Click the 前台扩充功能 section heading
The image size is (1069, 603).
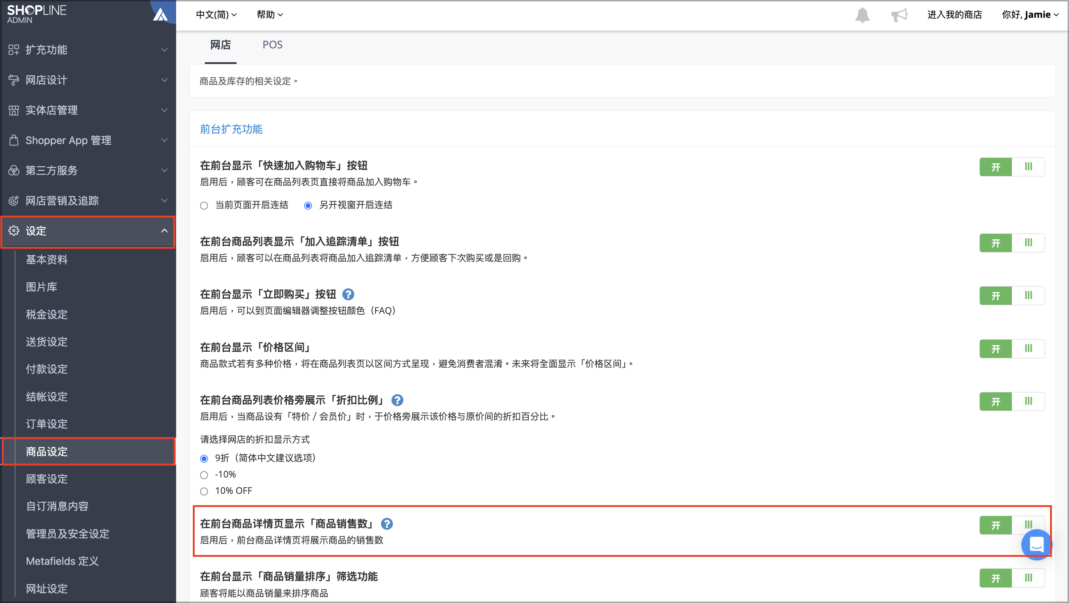point(231,129)
